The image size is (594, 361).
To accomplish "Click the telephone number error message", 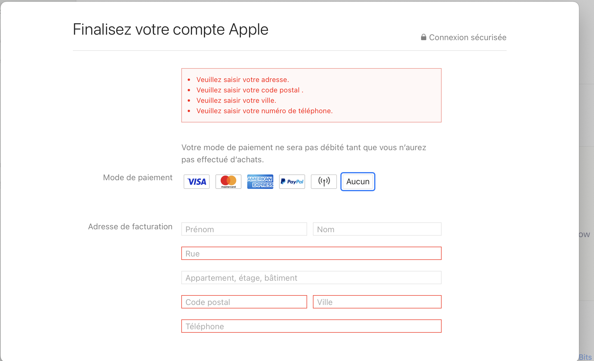I will (x=264, y=111).
